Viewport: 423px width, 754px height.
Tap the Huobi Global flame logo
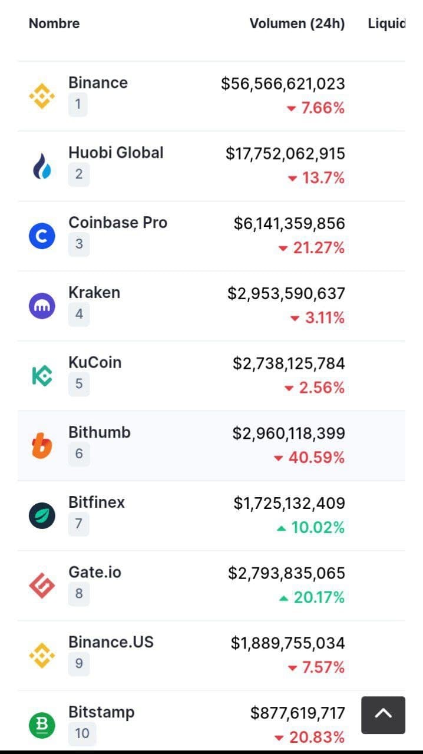42,166
